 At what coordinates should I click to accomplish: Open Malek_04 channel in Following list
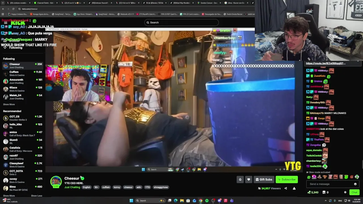point(23,97)
